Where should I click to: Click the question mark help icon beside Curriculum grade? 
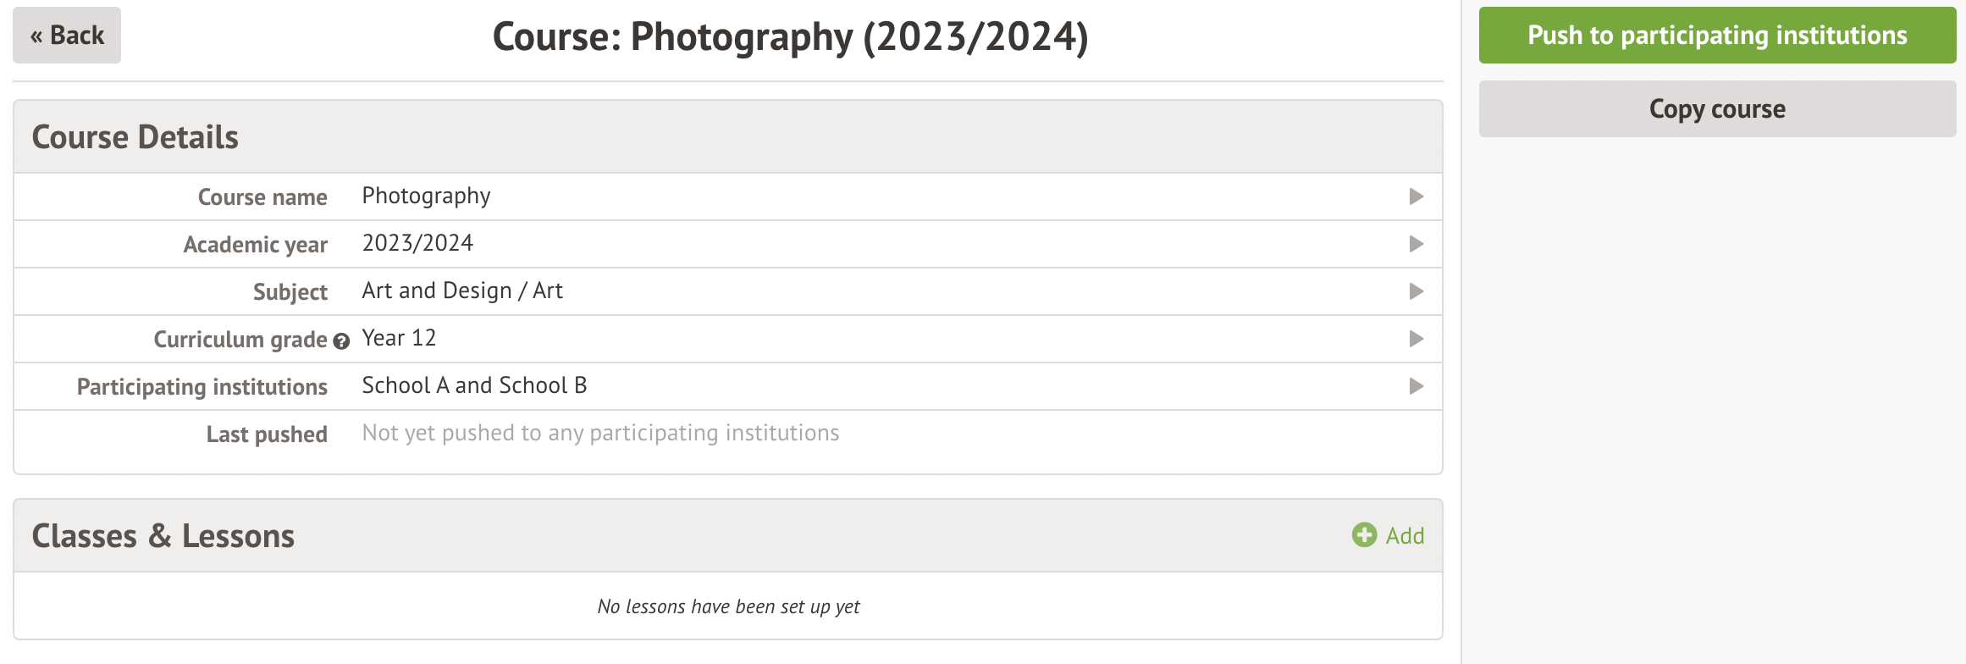point(341,341)
